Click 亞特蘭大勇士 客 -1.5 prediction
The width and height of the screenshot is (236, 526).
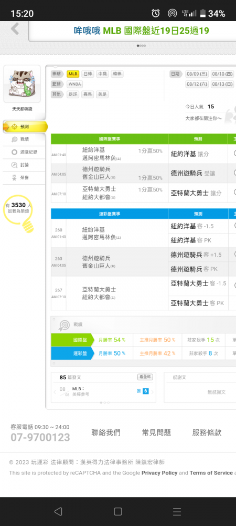(199, 284)
